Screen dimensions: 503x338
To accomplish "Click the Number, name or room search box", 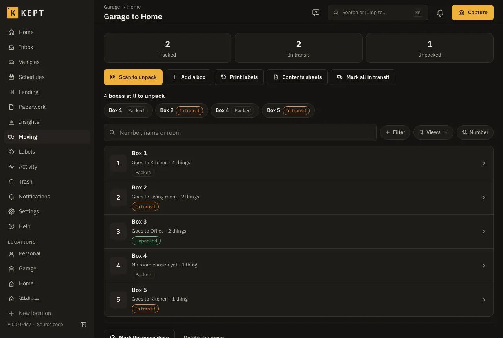I will click(x=240, y=132).
